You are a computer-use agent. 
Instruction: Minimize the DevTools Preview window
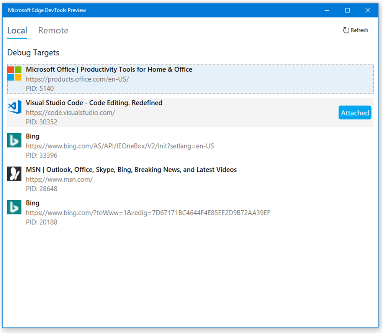[x=327, y=10]
